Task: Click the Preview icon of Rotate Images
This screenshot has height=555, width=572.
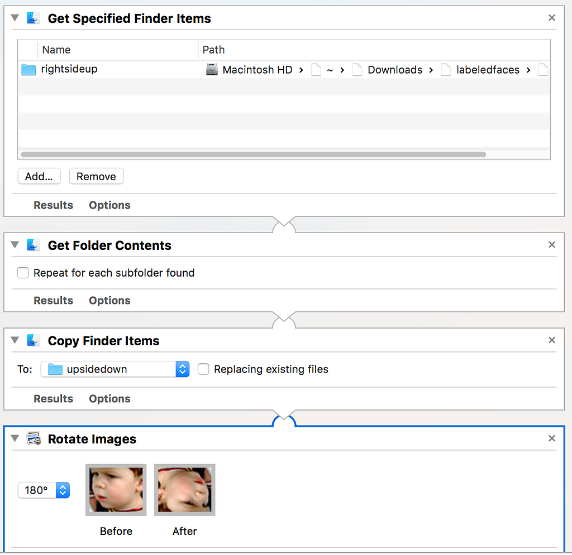Action: [34, 439]
